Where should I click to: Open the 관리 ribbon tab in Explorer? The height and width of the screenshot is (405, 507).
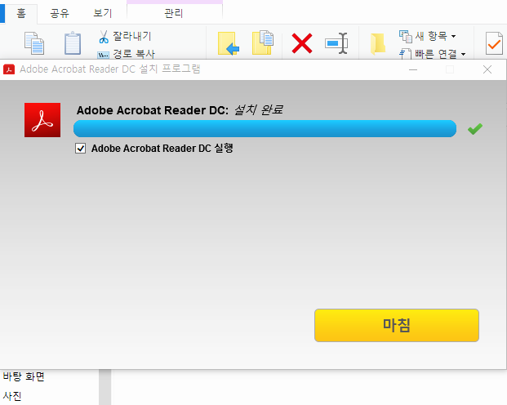pos(174,13)
